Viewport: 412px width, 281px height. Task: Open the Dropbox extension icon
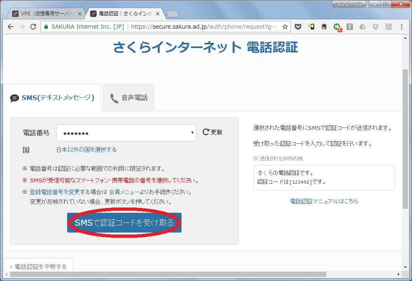(376, 27)
